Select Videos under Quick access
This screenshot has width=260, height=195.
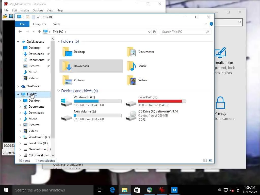(x=33, y=78)
